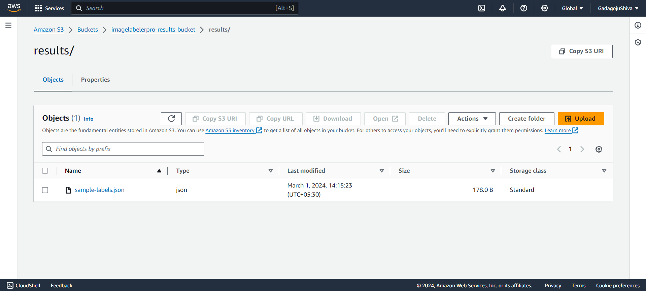The height and width of the screenshot is (291, 646).
Task: Click the Upload button
Action: [x=581, y=119]
